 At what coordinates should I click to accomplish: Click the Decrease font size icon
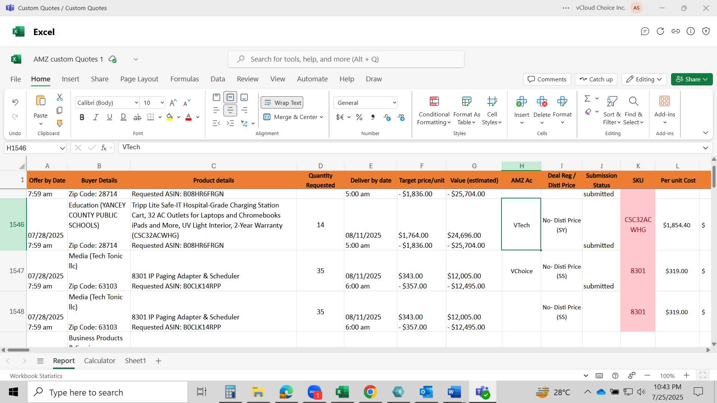[x=187, y=103]
